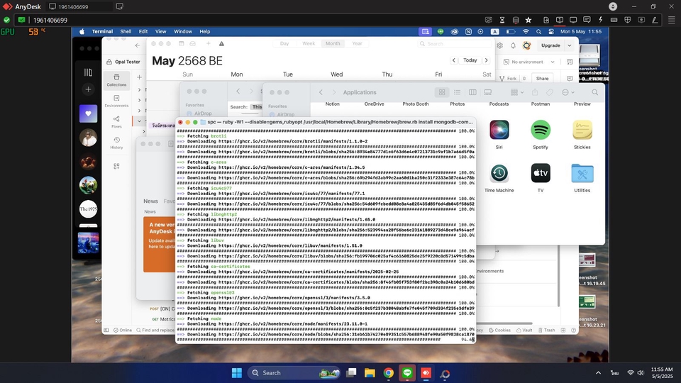Launch Siri from Applications folder
The image size is (681, 383).
point(499,131)
